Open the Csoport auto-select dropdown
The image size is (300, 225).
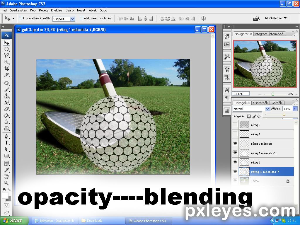click(x=72, y=19)
